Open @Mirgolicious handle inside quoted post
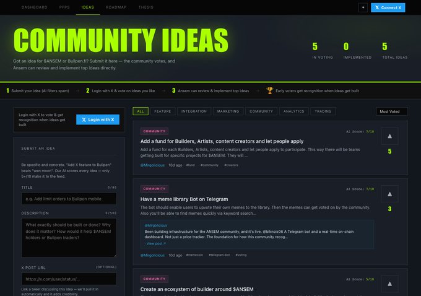421x296 pixels. (156, 225)
